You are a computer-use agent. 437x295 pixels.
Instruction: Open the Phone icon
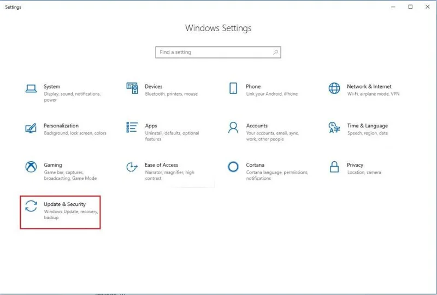coord(233,88)
